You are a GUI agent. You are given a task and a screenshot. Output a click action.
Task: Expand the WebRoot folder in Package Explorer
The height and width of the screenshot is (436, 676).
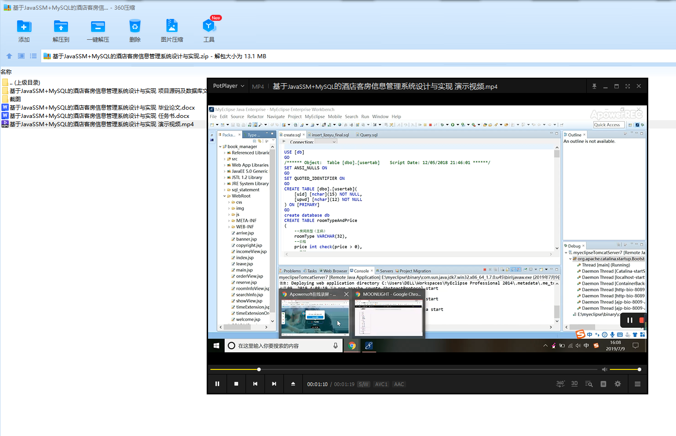(225, 196)
